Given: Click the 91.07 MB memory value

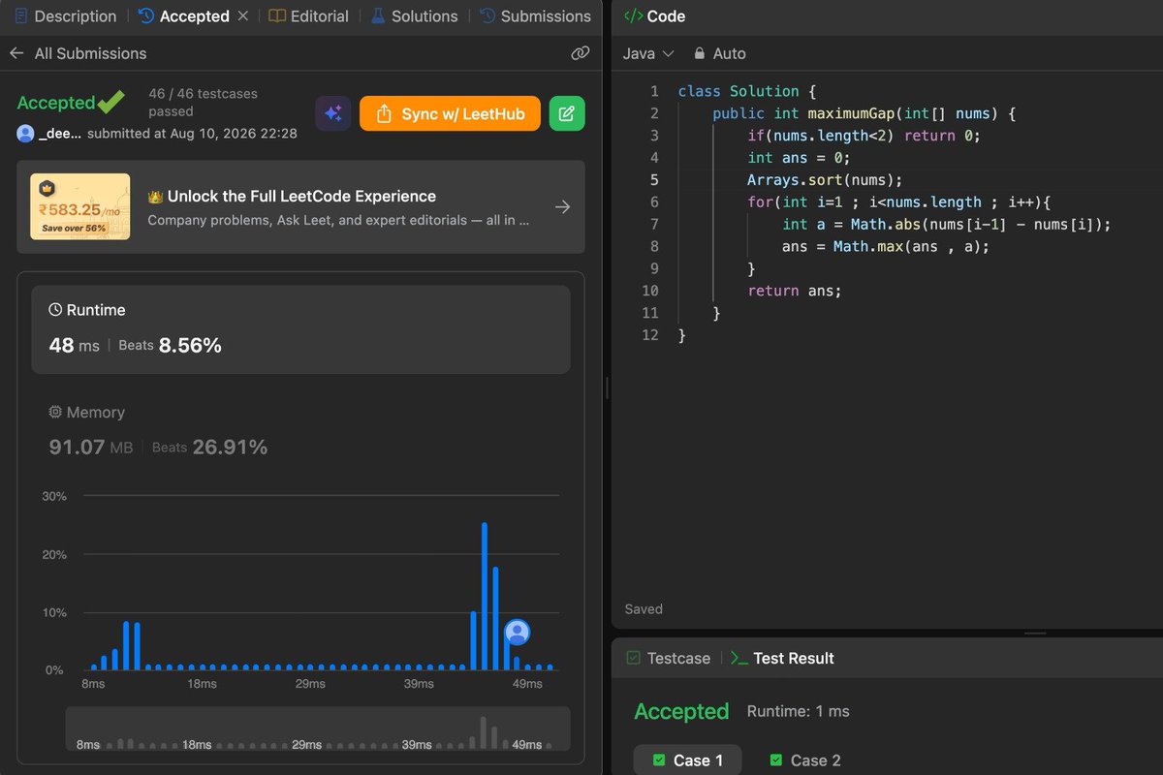Looking at the screenshot, I should pos(91,447).
